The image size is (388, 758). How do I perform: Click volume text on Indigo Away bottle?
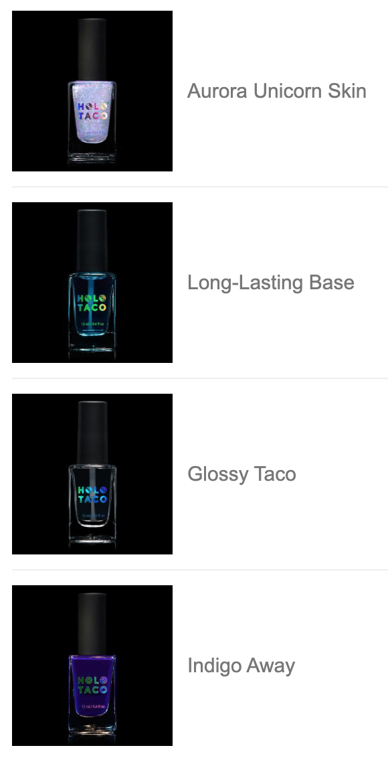(x=92, y=706)
